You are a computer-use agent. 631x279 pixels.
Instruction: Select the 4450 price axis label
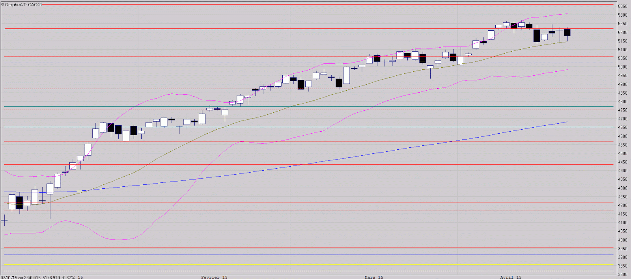click(623, 162)
